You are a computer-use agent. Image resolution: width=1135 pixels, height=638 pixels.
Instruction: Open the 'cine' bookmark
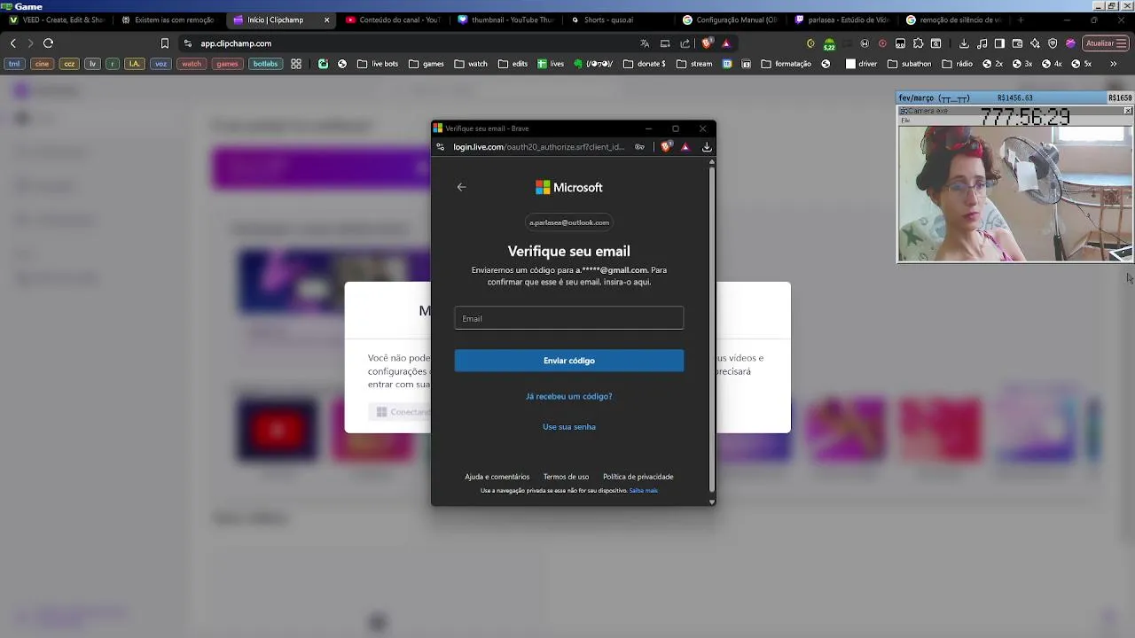(42, 64)
